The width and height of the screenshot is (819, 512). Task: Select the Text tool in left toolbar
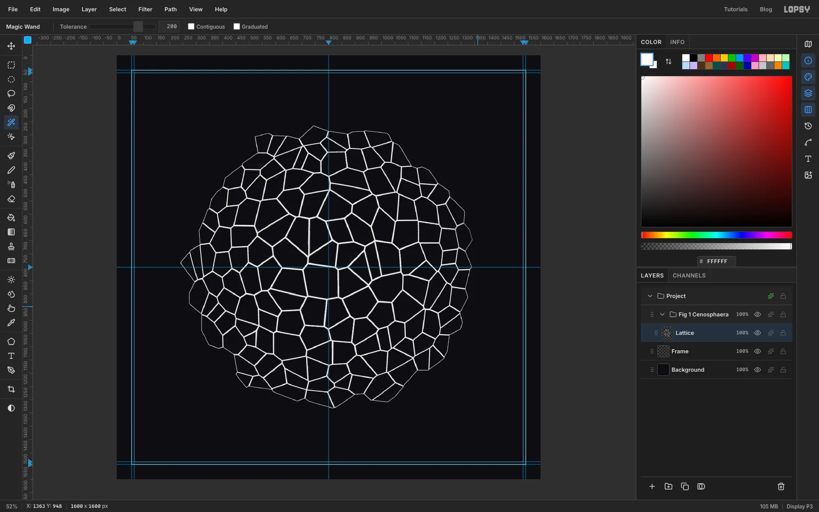pos(11,356)
